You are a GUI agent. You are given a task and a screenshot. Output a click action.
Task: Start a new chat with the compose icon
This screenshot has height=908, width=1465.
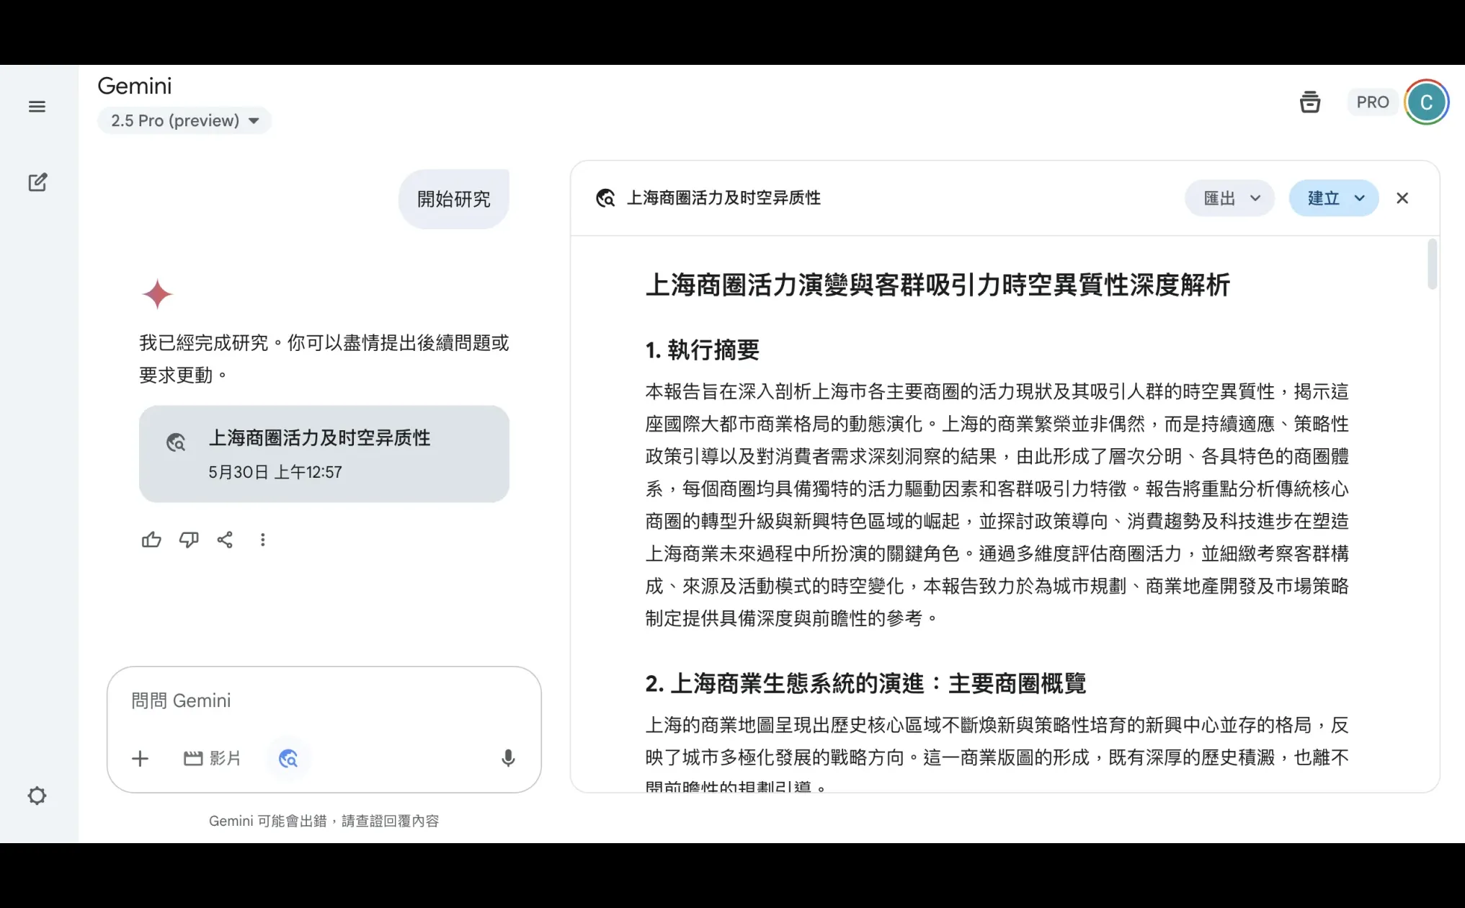(37, 182)
